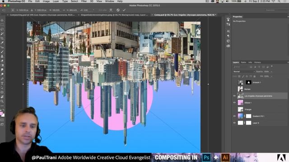Select the Dodge tool
This screenshot has width=289, height=162.
click(x=2, y=74)
